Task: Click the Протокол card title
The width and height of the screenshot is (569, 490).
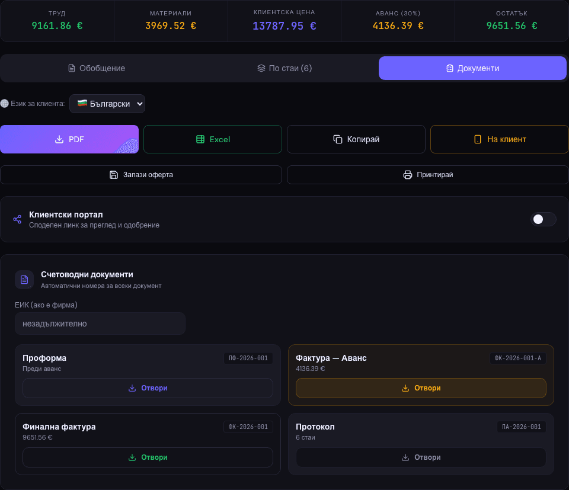Action: (315, 427)
